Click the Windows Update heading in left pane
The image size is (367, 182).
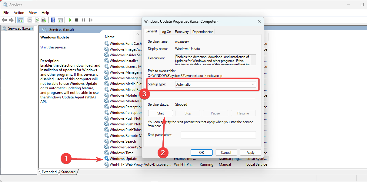[x=55, y=37]
